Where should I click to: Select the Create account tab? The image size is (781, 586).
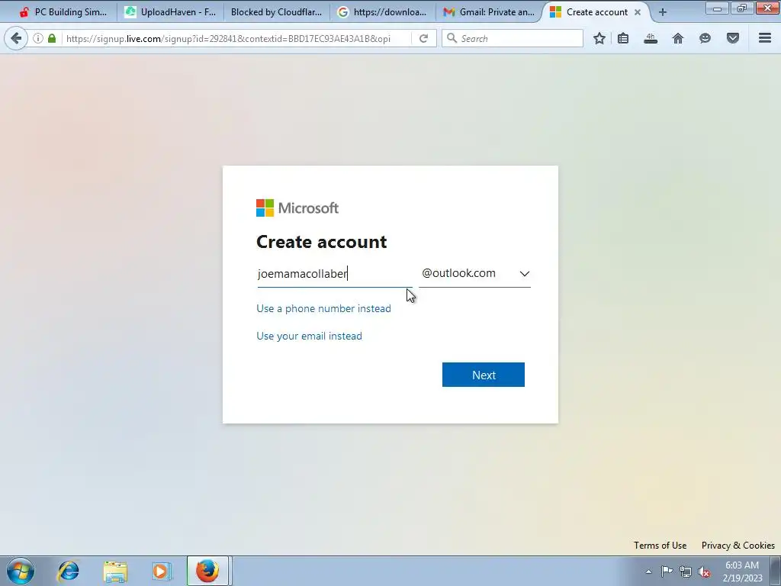pyautogui.click(x=596, y=12)
